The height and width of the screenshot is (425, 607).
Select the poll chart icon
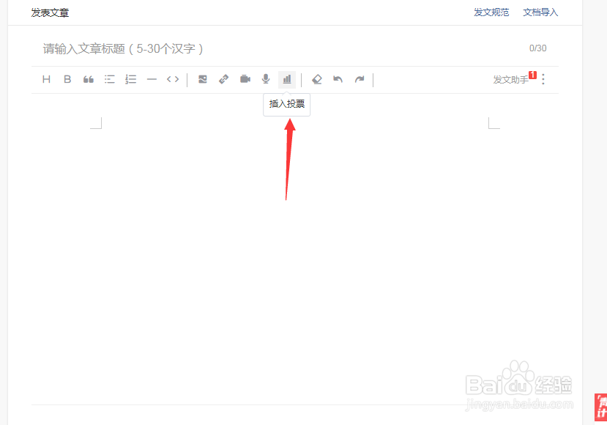click(286, 79)
